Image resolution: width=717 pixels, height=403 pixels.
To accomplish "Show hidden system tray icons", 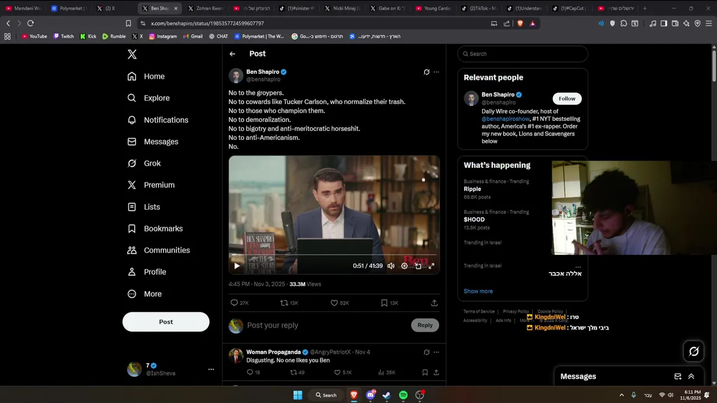I will tap(621, 395).
